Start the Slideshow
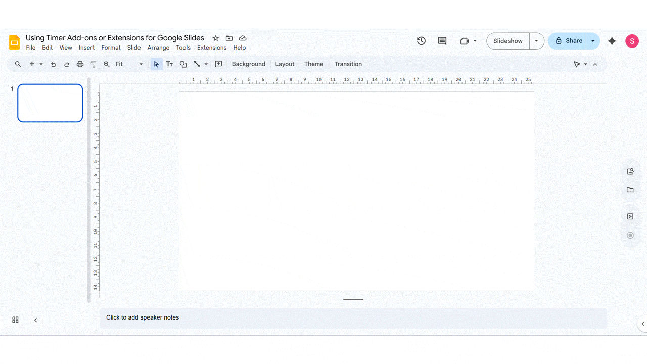 click(507, 40)
